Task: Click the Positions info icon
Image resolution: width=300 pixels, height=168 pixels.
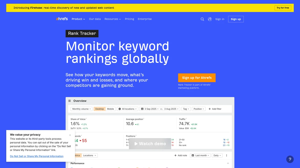Action: click(x=136, y=136)
